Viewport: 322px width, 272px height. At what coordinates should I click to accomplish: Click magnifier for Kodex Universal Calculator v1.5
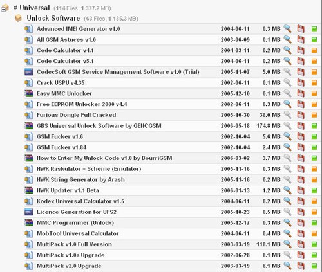tap(287, 201)
